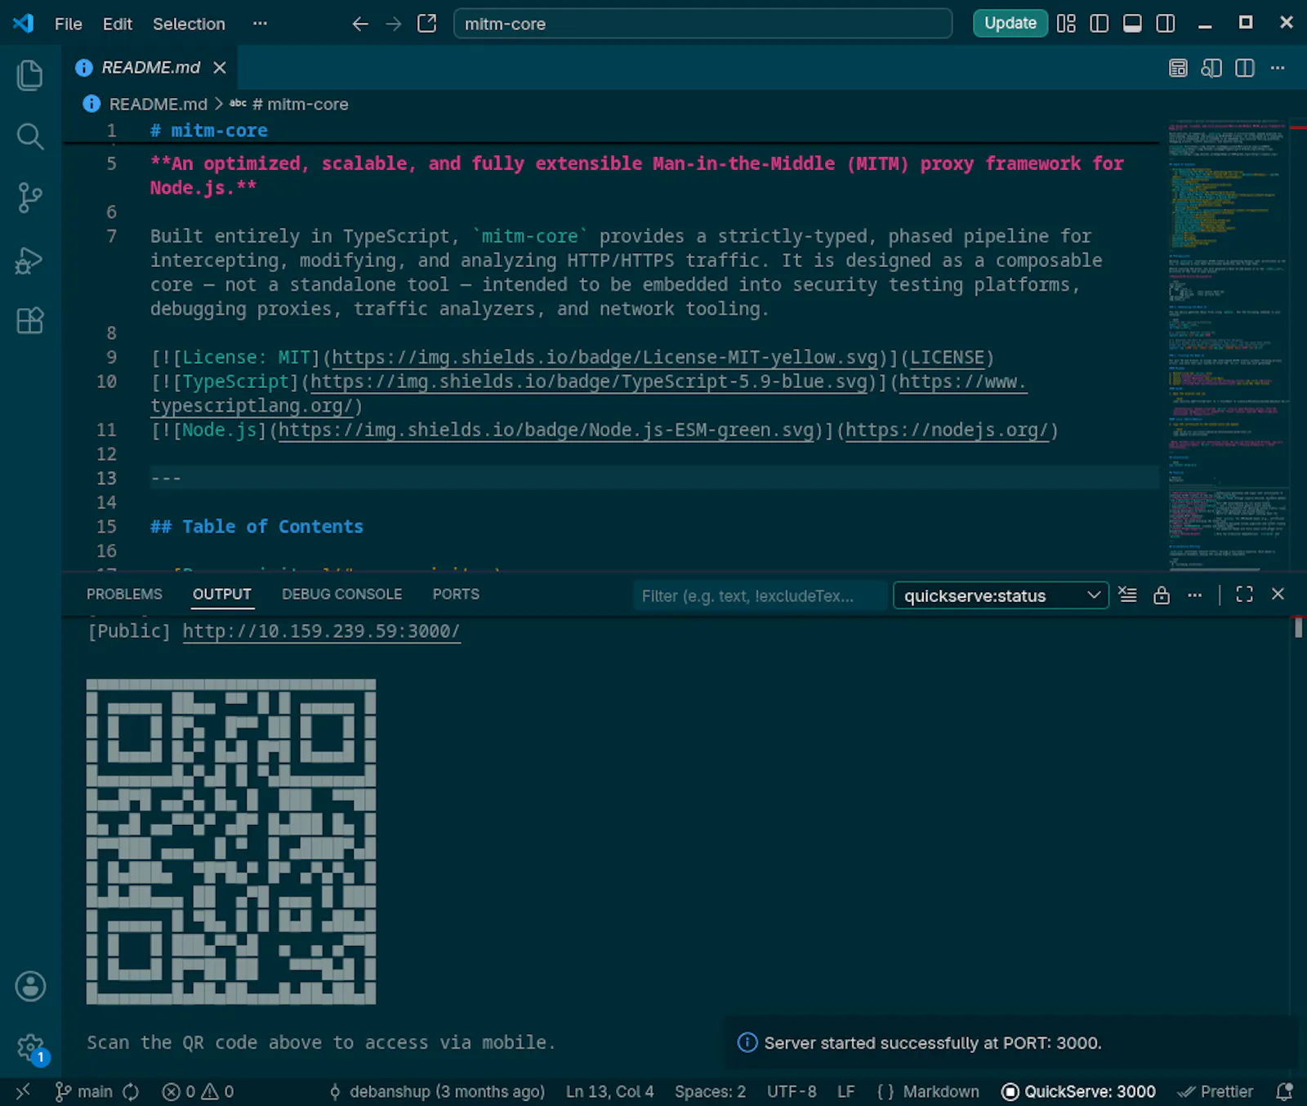Toggle the secondary side bar

1166,24
